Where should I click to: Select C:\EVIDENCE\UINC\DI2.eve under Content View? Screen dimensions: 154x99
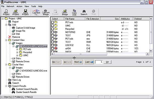click(33, 46)
